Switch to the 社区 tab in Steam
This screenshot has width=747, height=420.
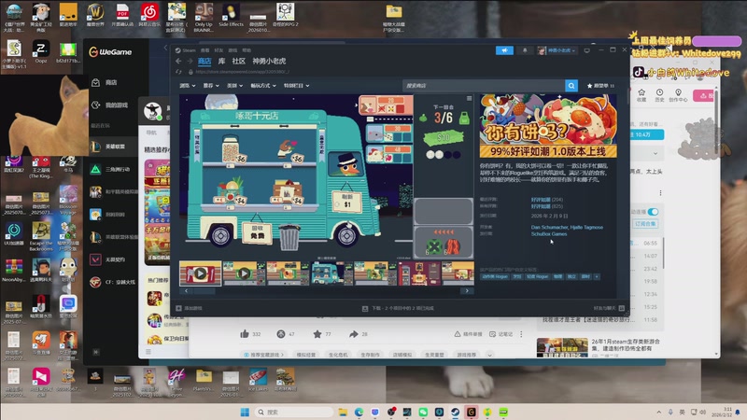tap(238, 61)
